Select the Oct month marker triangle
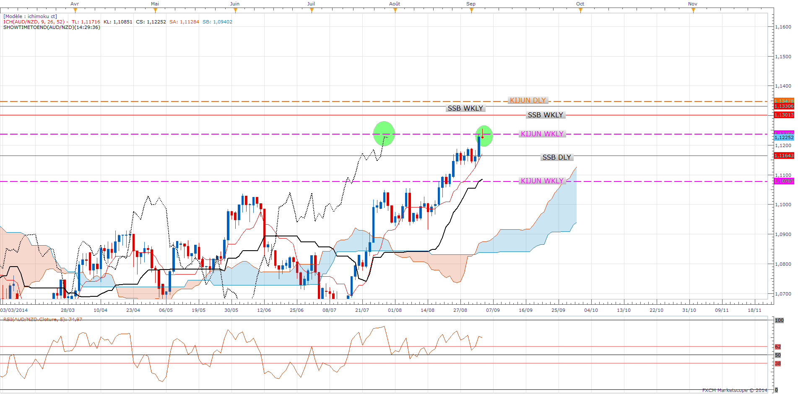The height and width of the screenshot is (394, 798). [580, 10]
